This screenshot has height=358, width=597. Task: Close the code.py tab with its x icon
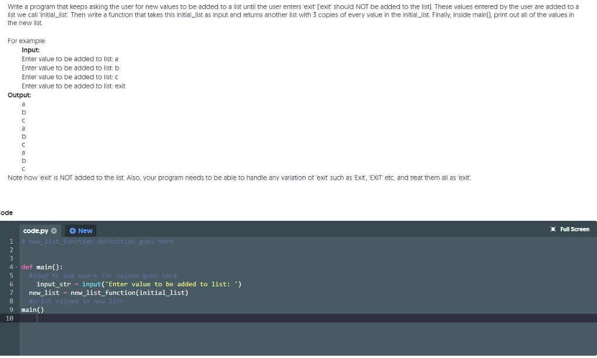click(54, 230)
